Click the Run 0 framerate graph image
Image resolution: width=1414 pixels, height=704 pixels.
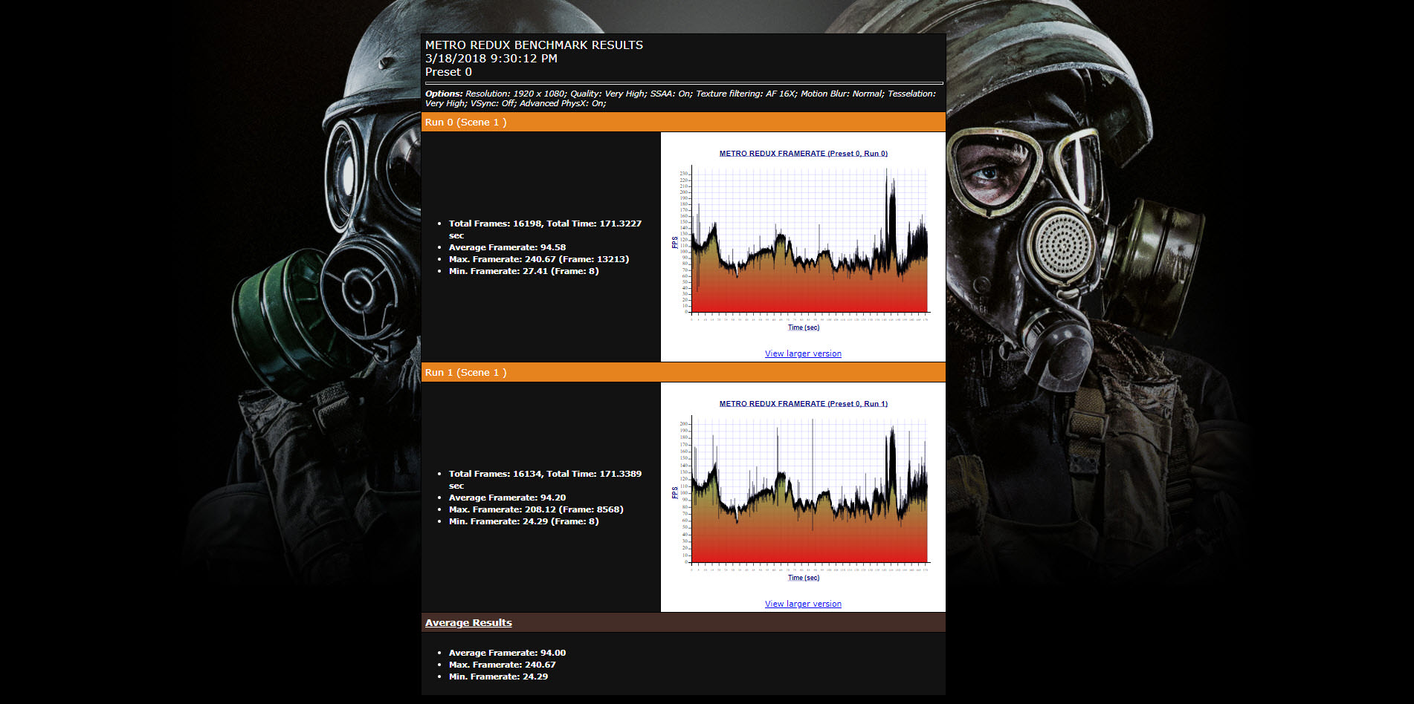click(803, 240)
